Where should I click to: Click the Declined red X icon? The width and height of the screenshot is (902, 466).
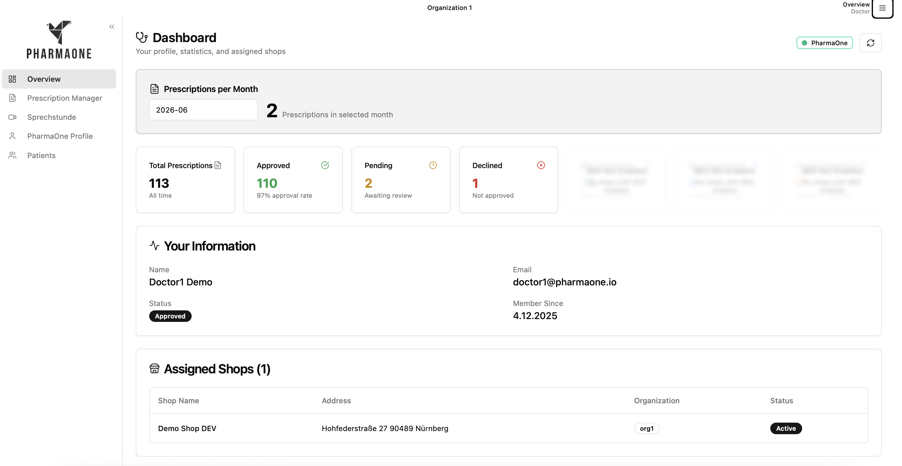(541, 165)
